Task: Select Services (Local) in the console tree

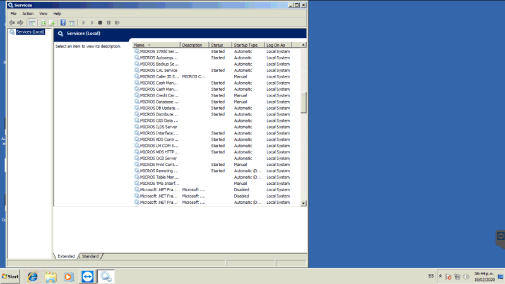Action: 30,32
